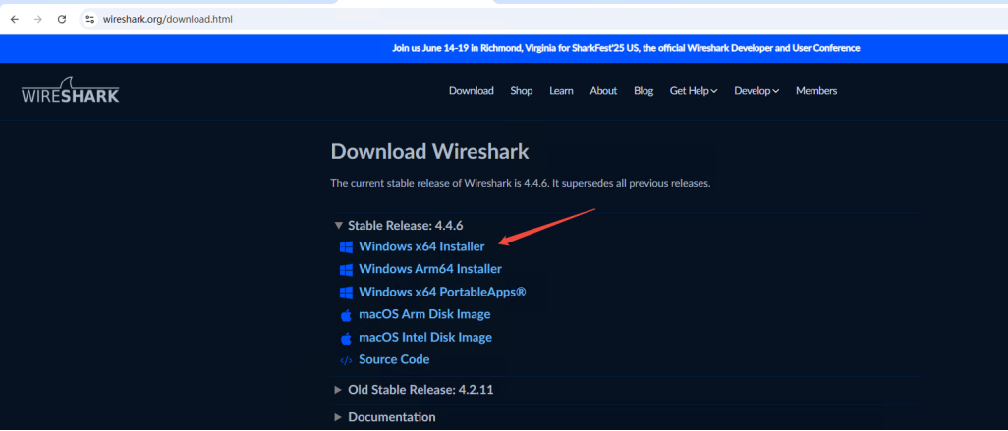Visit the Blog page
The width and height of the screenshot is (1008, 431).
click(x=644, y=91)
